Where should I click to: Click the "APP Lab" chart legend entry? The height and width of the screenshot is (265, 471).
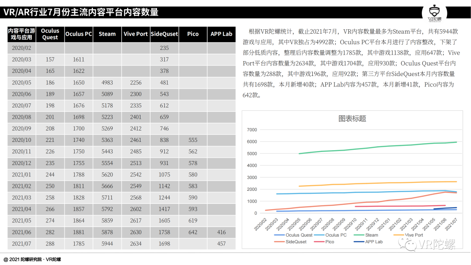368,241
